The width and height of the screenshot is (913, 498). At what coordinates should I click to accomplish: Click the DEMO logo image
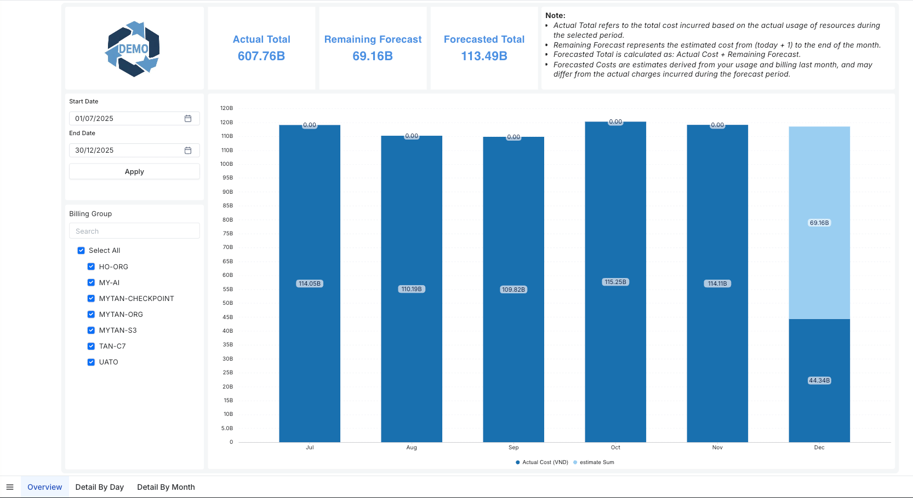133,49
